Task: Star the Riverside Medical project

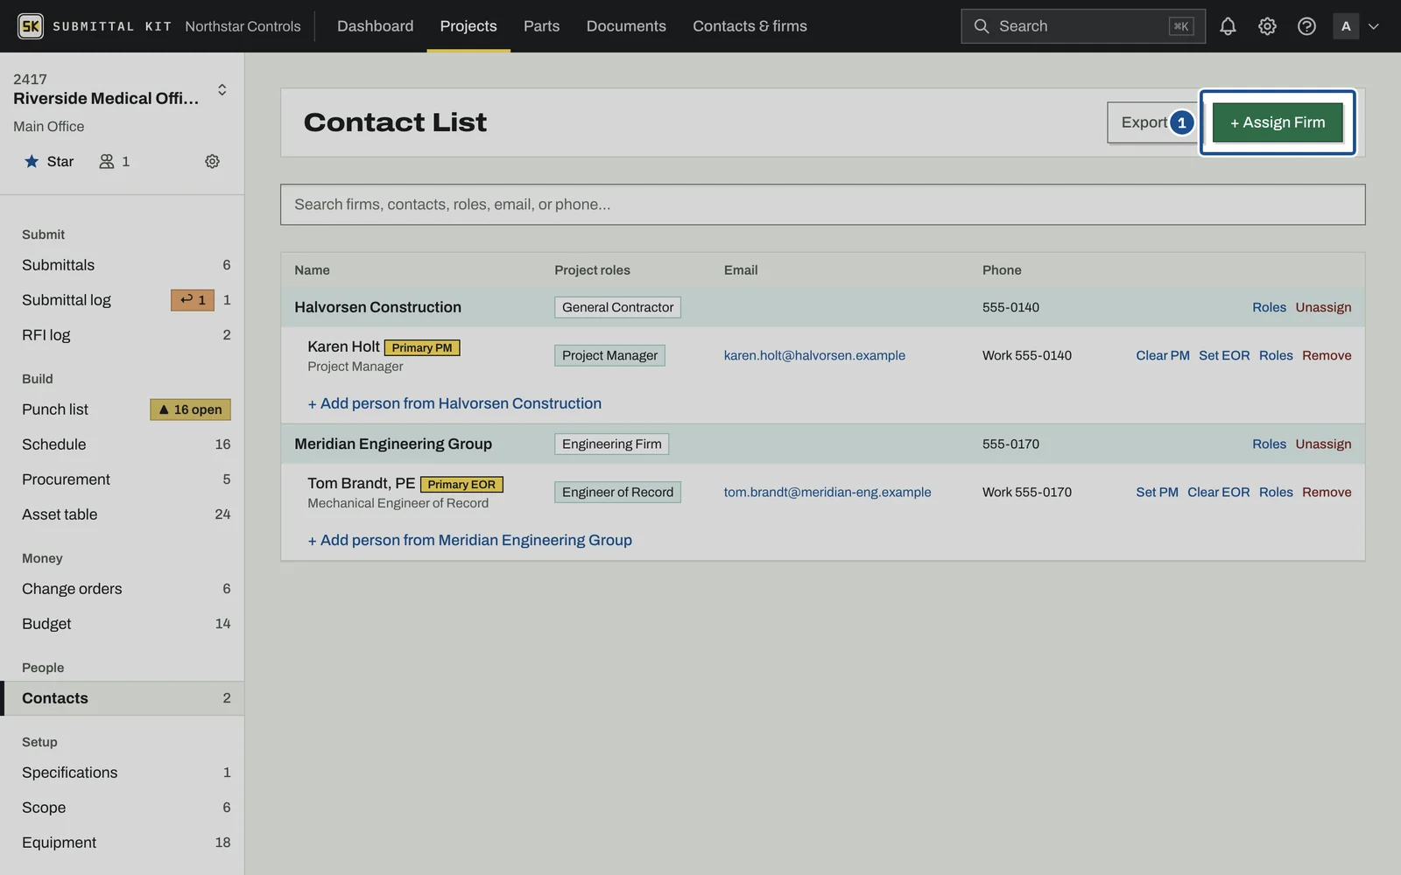Action: click(49, 161)
